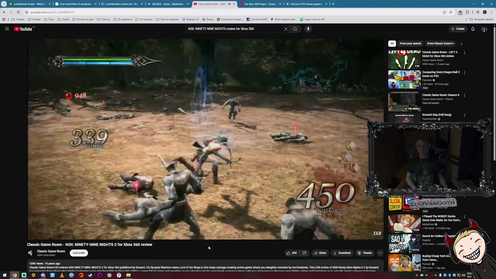Open Classic Game Room Season 6 playlist title
Image resolution: width=496 pixels, height=279 pixels.
[x=441, y=95]
